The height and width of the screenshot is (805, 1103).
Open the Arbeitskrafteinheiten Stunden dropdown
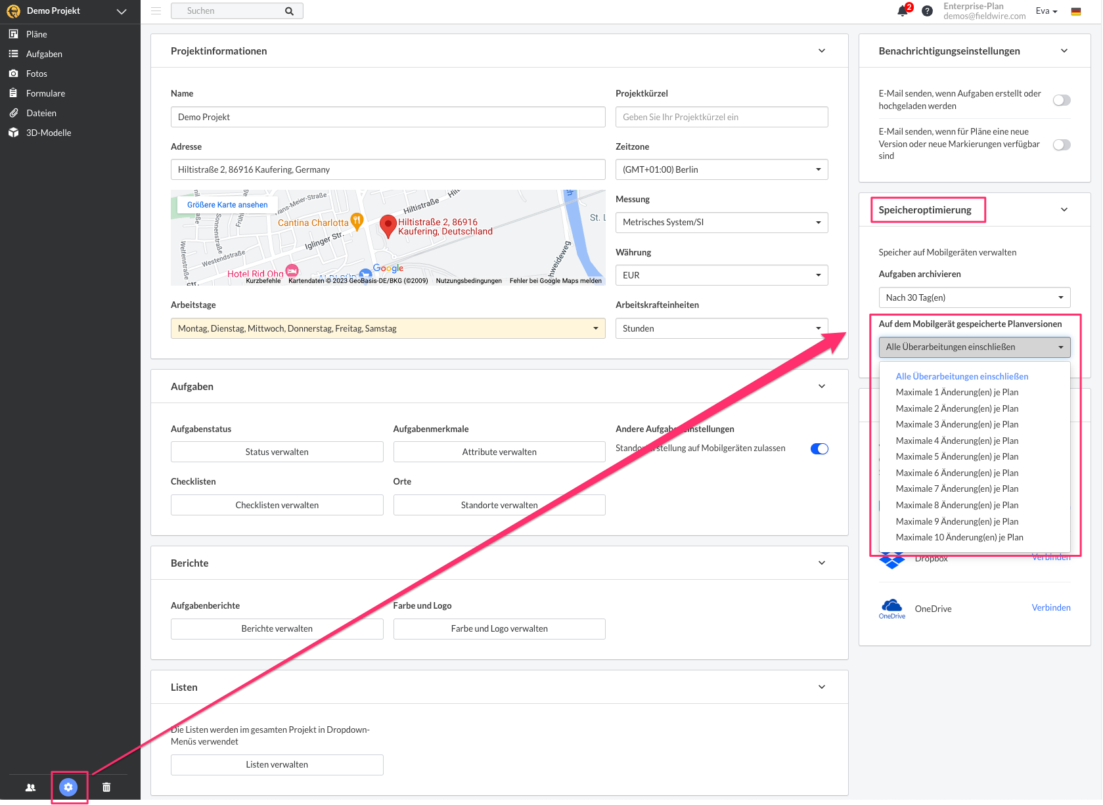pyautogui.click(x=721, y=328)
